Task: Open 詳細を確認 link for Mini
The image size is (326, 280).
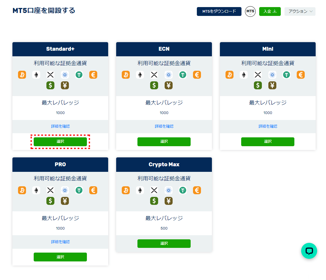Action: (x=268, y=126)
